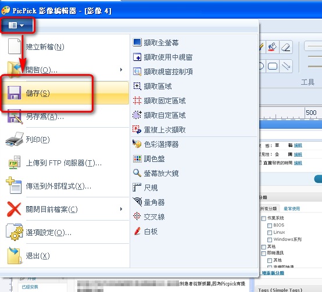Select the paint bucket fill tool
This screenshot has height=292, width=322.
(272, 48)
